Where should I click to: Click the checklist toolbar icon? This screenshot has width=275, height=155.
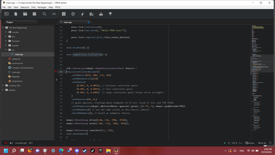[92, 14]
